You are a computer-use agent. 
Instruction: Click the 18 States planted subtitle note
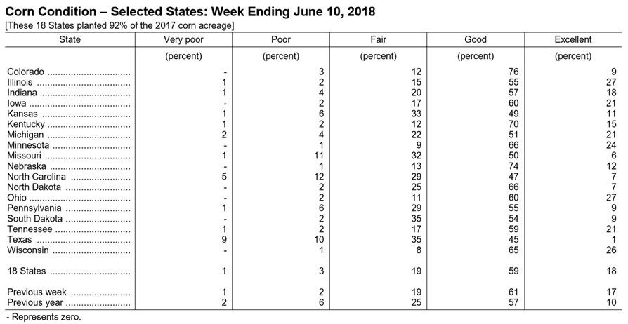[119, 26]
